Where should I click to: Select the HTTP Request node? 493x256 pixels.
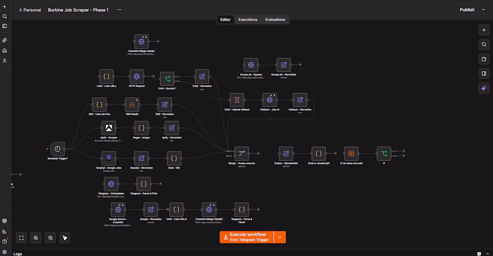137,76
